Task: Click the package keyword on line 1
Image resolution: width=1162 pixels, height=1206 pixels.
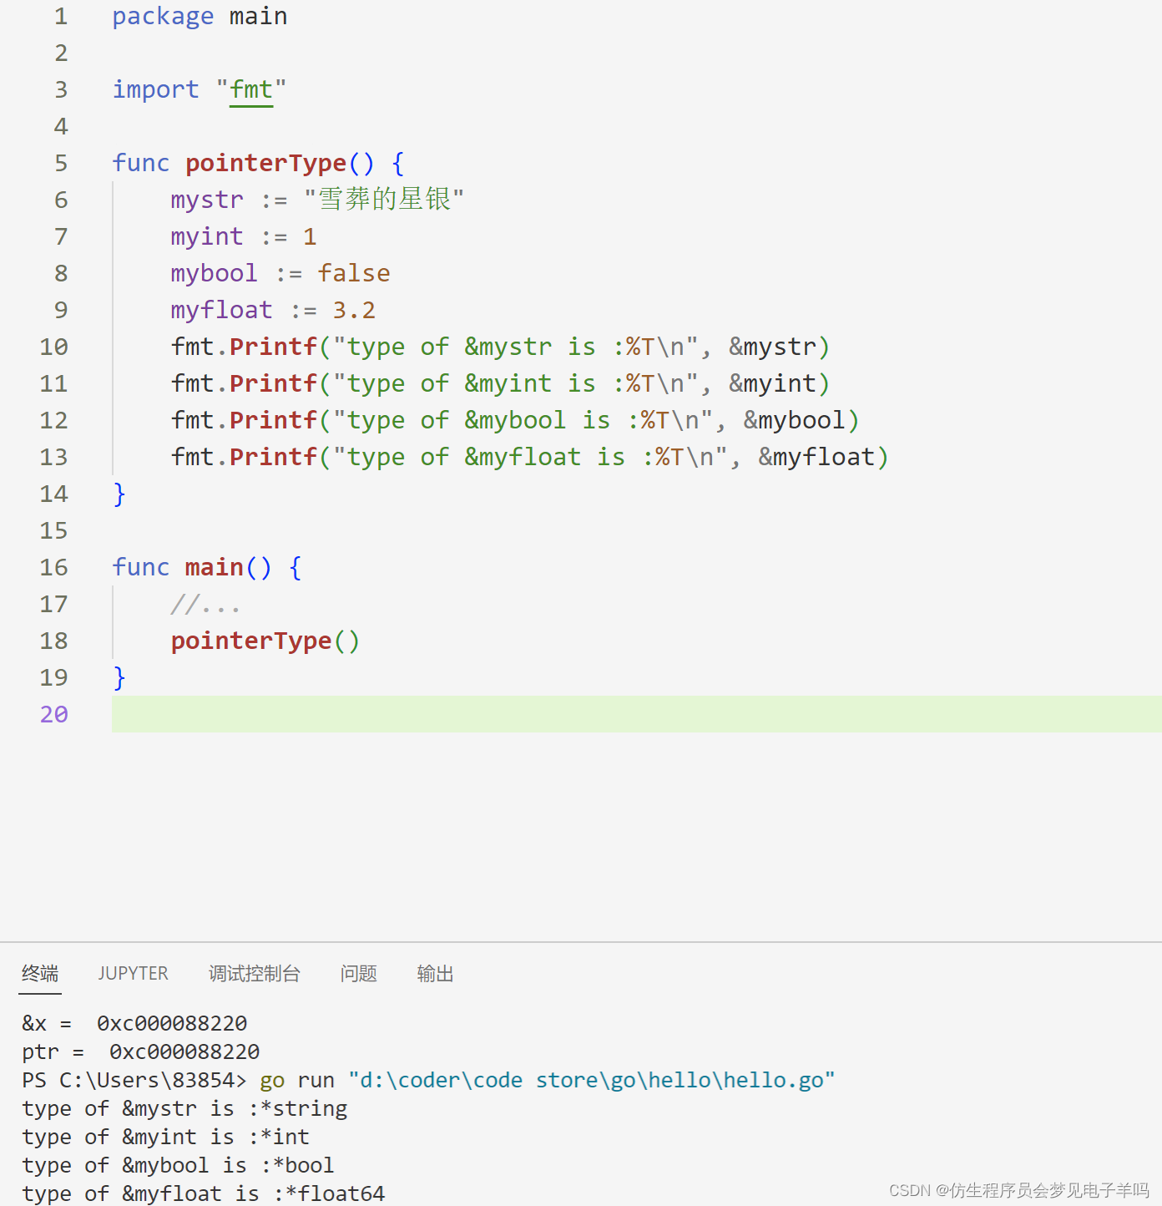Action: 163,16
